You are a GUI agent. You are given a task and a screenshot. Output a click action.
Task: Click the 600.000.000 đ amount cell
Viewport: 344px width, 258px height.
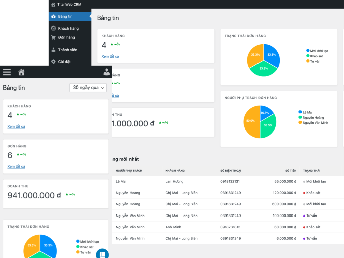point(284,204)
